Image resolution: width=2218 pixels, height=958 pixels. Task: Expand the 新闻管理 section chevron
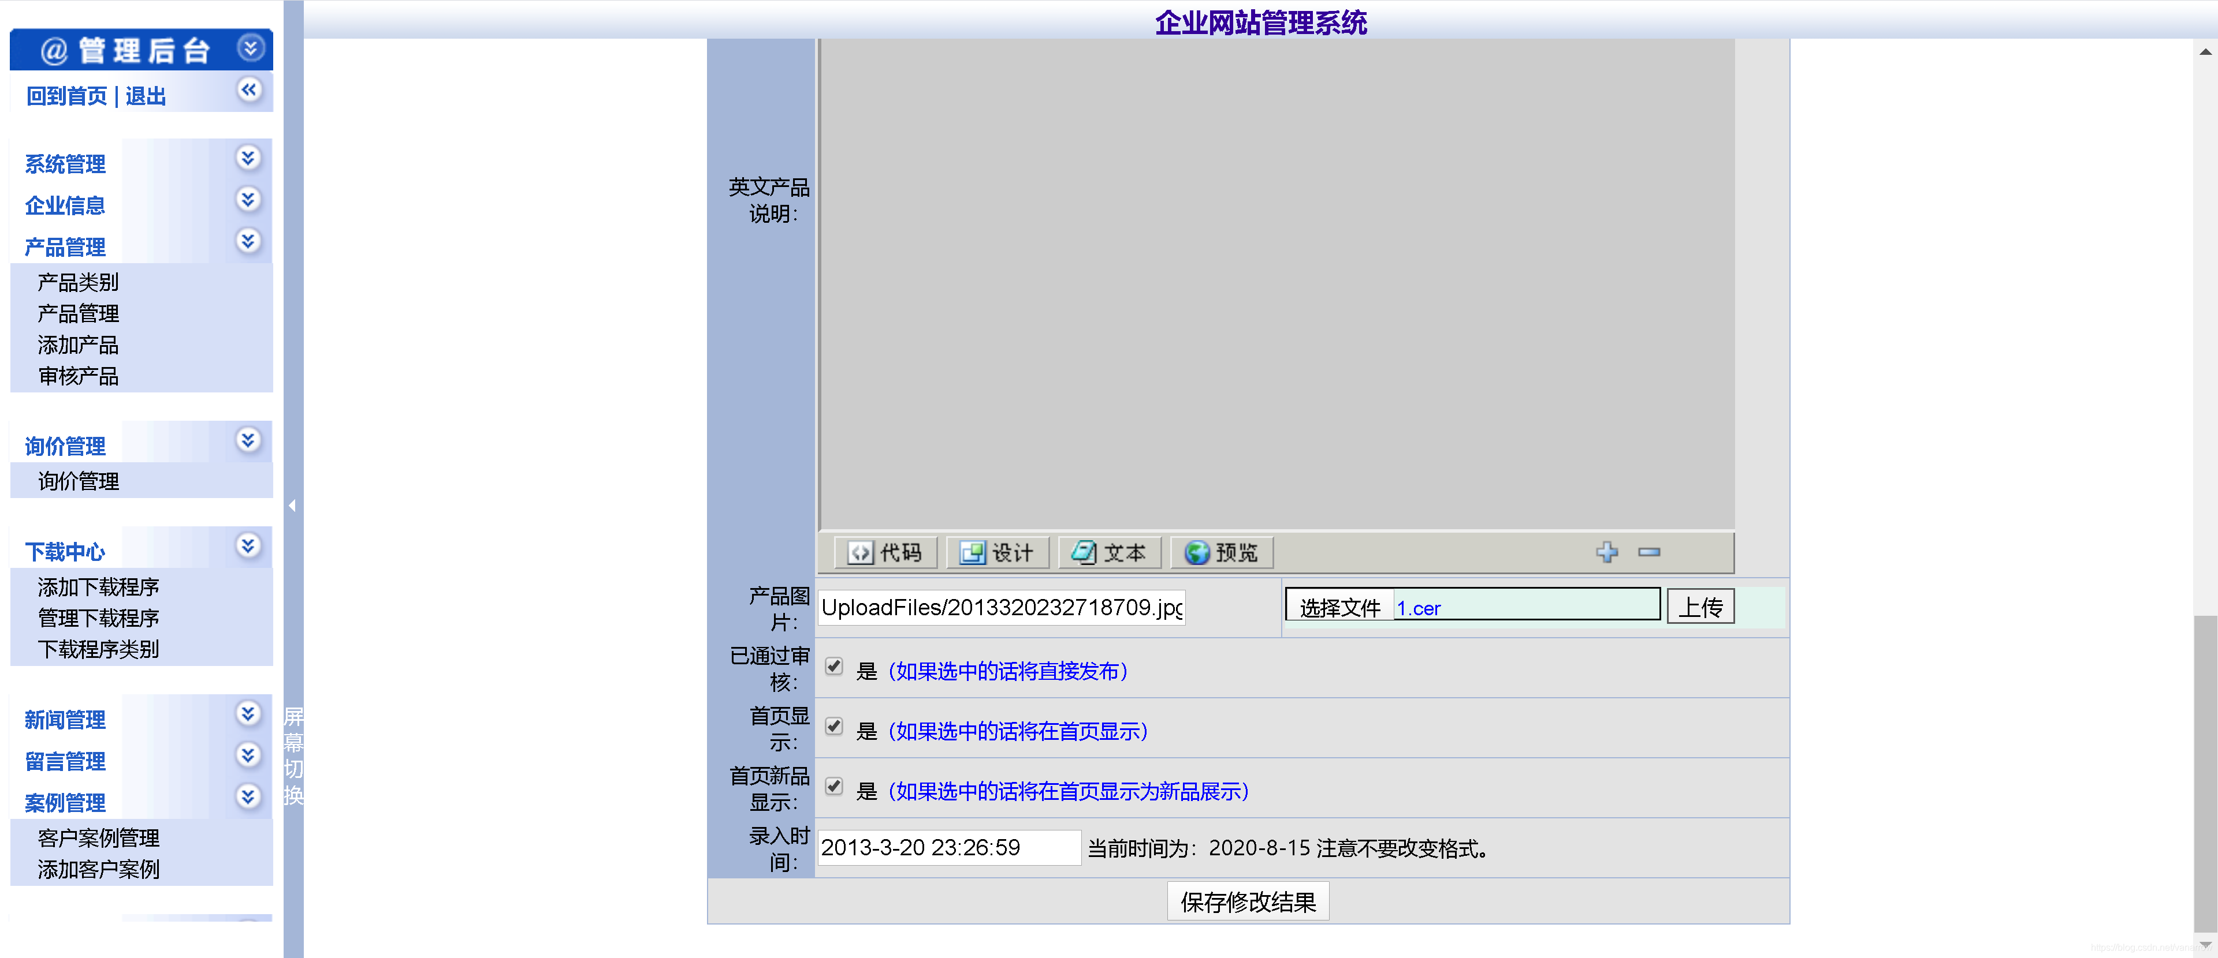click(248, 714)
